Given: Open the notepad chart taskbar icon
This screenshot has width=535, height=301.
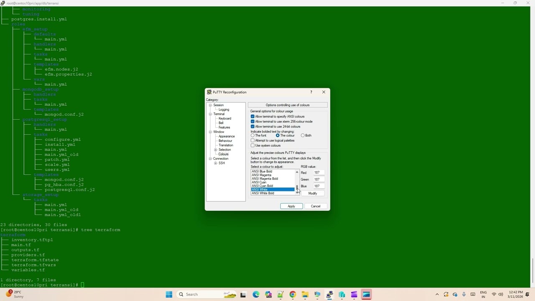Looking at the screenshot, I should [280, 294].
